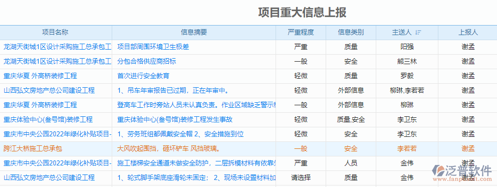The width and height of the screenshot is (497, 187).
Task: Click 金伟 recipient in 人员 category row
Action: point(407,163)
